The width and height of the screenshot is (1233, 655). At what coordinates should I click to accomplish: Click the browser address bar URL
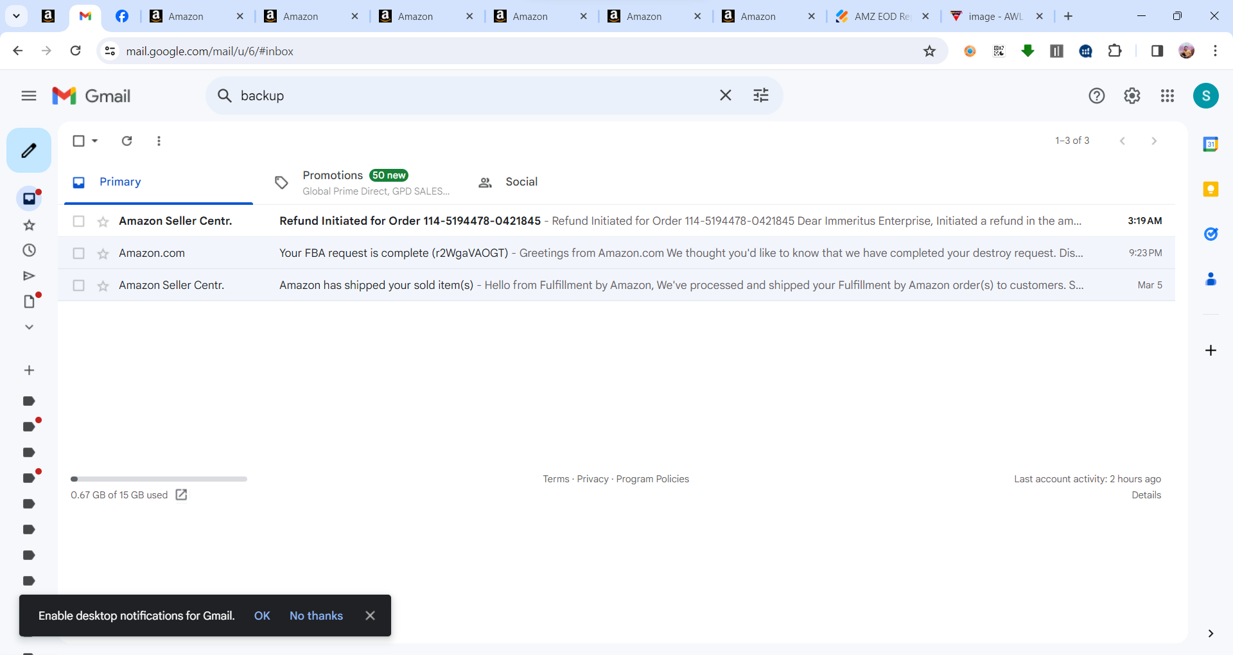(x=209, y=51)
